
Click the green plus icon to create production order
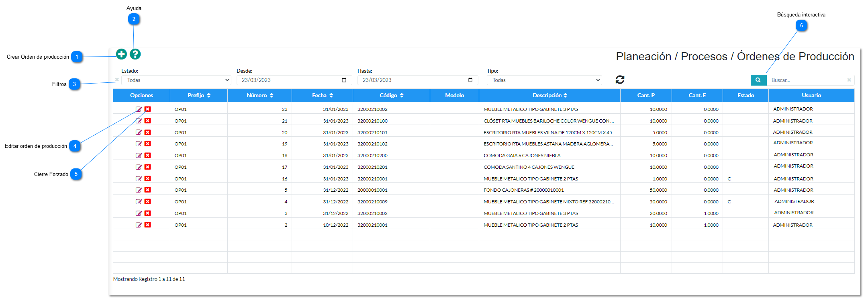[x=121, y=54]
